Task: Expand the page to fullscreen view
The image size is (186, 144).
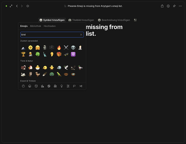Action: point(11,6)
